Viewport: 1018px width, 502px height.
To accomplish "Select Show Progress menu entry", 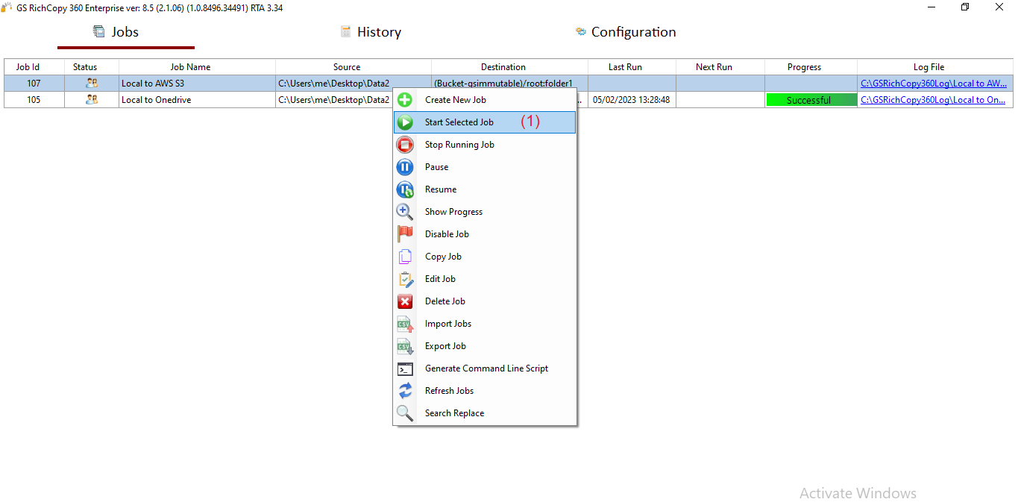I will coord(485,212).
